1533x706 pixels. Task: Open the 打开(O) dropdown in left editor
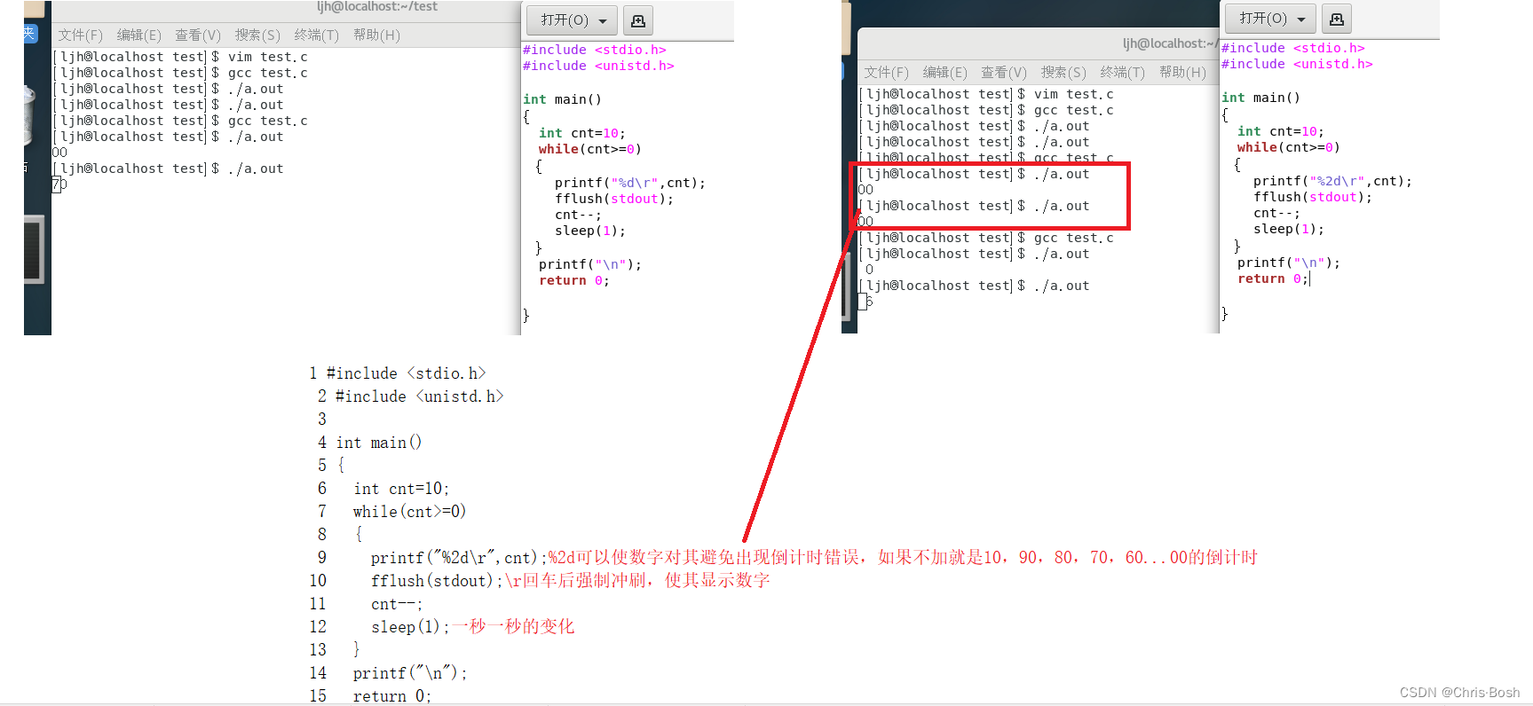click(x=573, y=20)
